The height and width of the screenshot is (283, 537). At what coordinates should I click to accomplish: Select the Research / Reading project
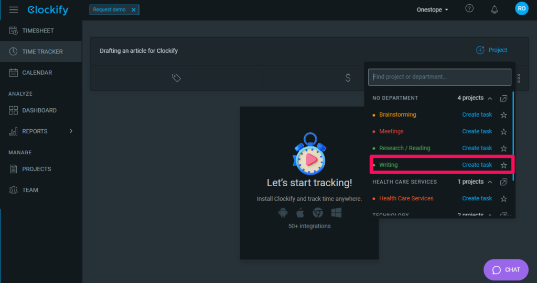click(404, 148)
